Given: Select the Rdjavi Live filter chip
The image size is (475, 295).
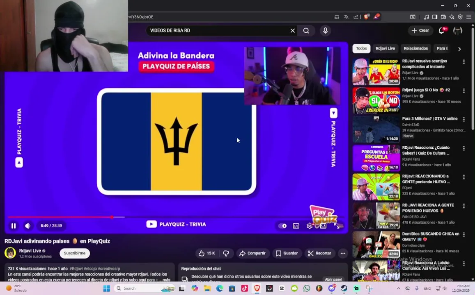Looking at the screenshot, I should 385,48.
